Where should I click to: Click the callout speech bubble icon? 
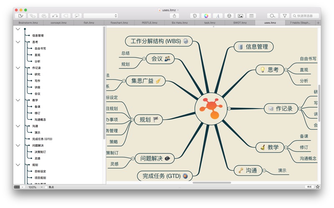pos(77,16)
